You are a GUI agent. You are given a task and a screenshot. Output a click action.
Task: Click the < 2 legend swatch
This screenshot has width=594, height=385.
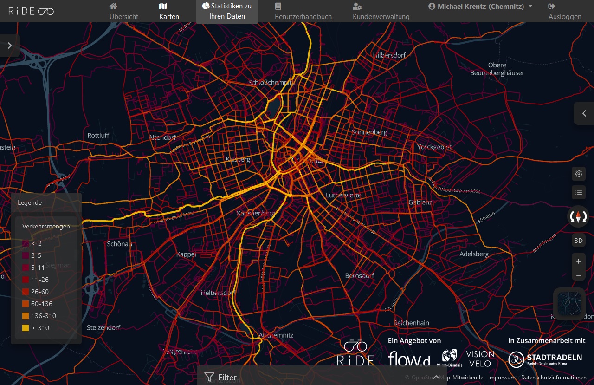[x=26, y=243]
